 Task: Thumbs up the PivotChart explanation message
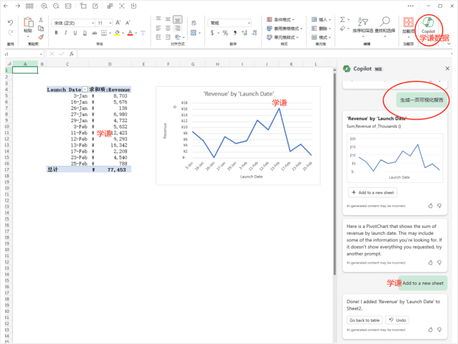pyautogui.click(x=431, y=263)
